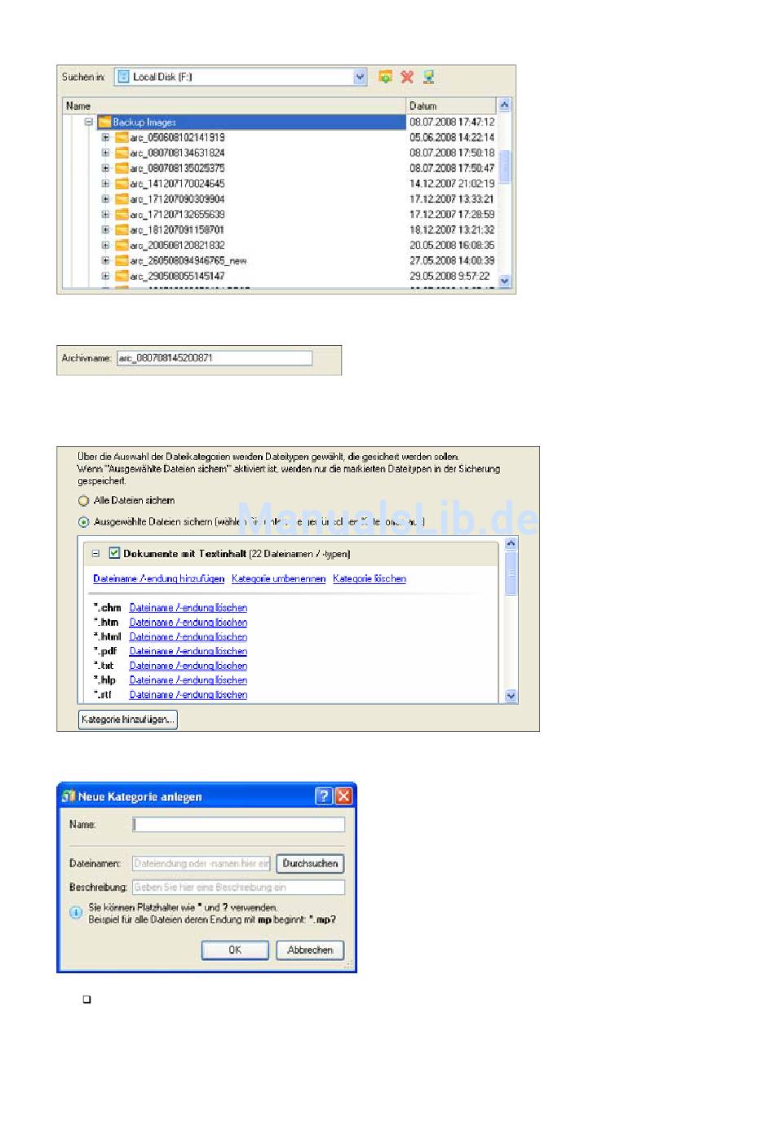Expand the arc_141207170024645 folder node
Image resolution: width=775 pixels, height=1125 pixels.
click(105, 184)
